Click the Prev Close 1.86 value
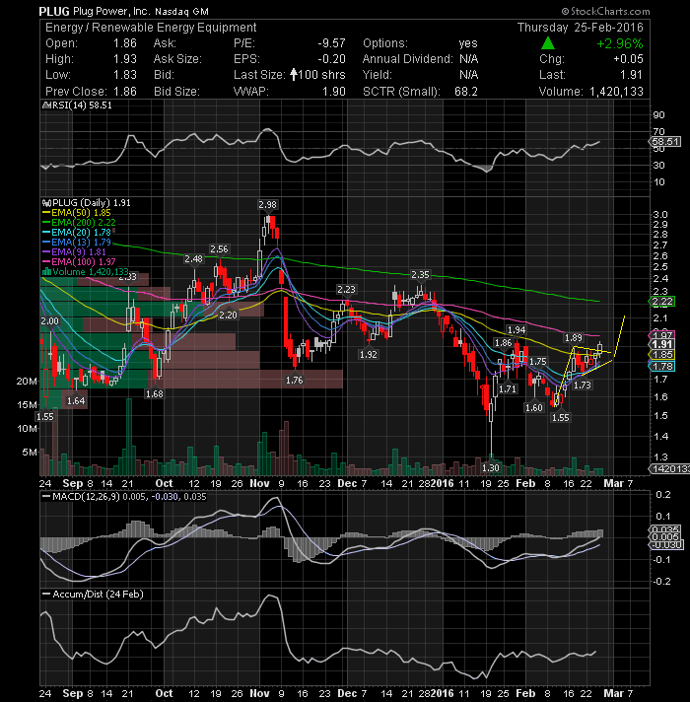Screen dimensions: 690x702 (125, 92)
